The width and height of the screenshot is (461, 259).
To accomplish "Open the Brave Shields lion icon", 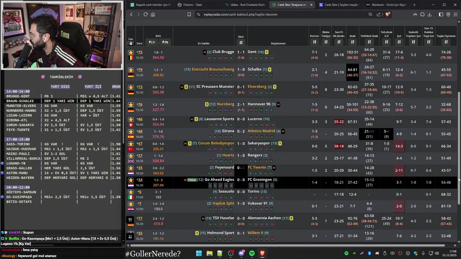I will (387, 14).
